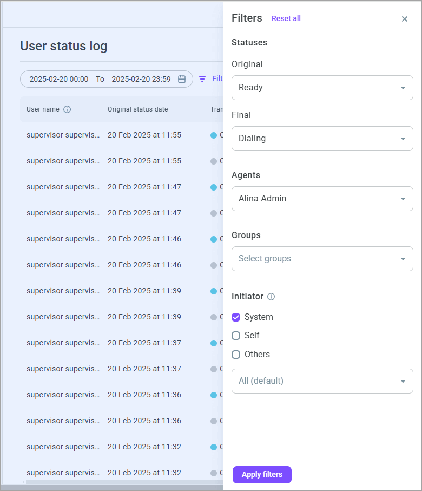422x491 pixels.
Task: Click Apply filters button
Action: click(x=262, y=474)
